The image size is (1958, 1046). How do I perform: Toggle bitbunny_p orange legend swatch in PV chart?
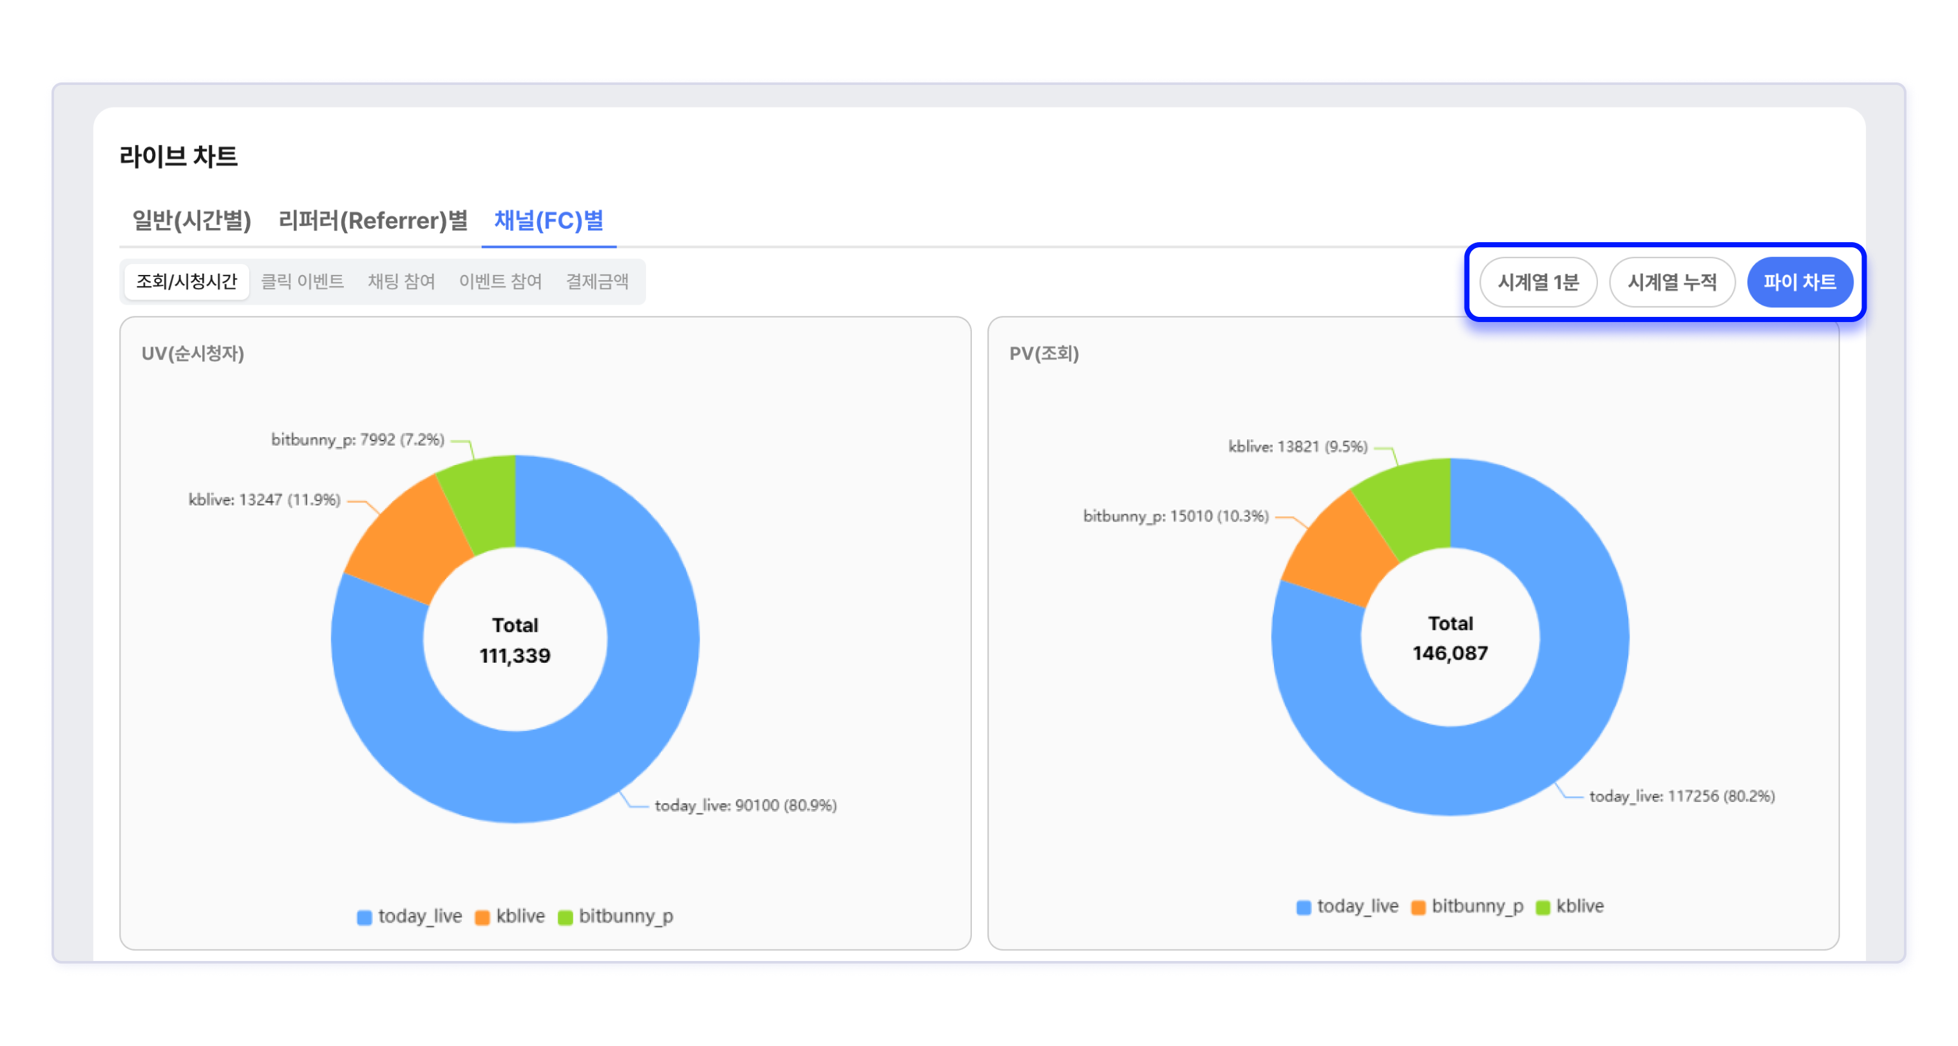point(1418,907)
